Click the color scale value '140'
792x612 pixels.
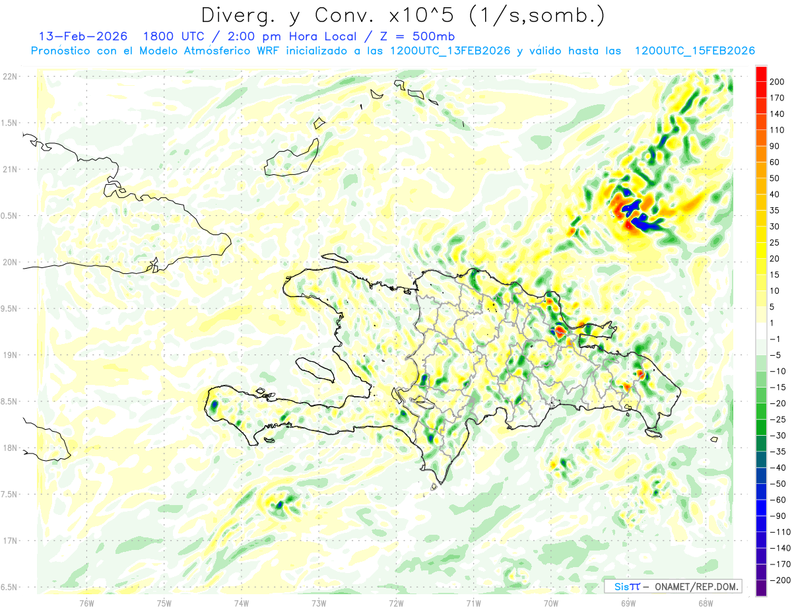777,114
